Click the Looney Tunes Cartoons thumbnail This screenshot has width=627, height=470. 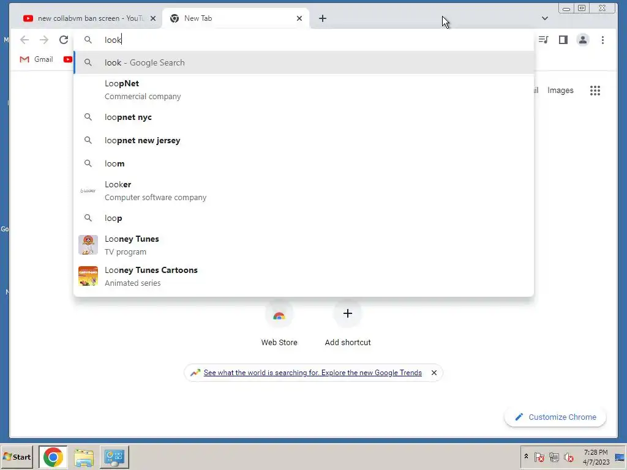pos(88,276)
